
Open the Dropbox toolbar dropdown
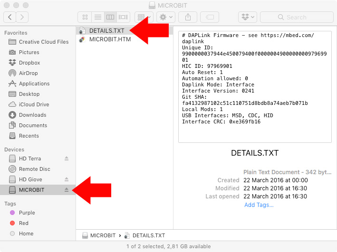[247, 17]
